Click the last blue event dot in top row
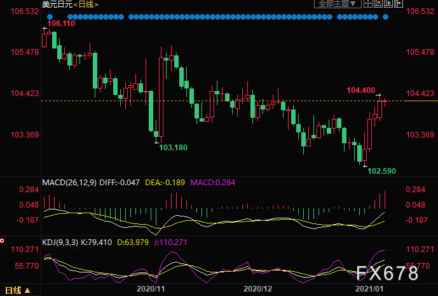Viewport: 438px width, 296px height. [386, 17]
